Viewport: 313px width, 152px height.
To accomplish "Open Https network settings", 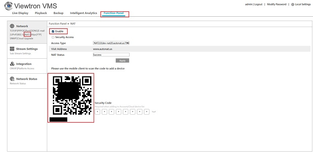I will pos(33,35).
